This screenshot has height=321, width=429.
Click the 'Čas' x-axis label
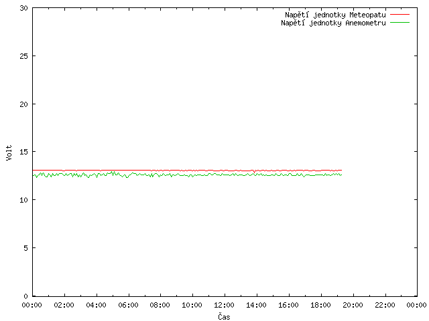pyautogui.click(x=224, y=316)
